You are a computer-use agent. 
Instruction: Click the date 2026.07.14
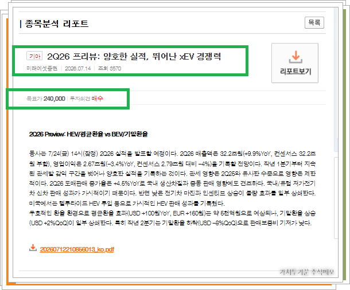point(78,68)
